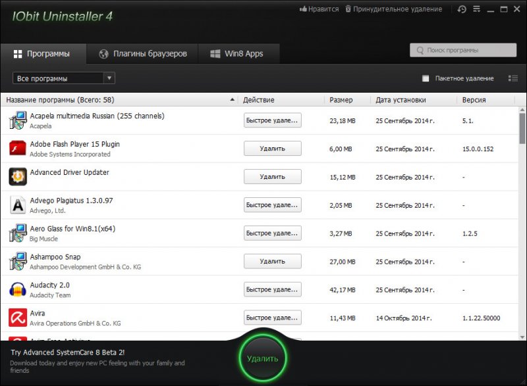The image size is (527, 386).
Task: Maximize the IObit Uninstaller window
Action: click(504, 9)
